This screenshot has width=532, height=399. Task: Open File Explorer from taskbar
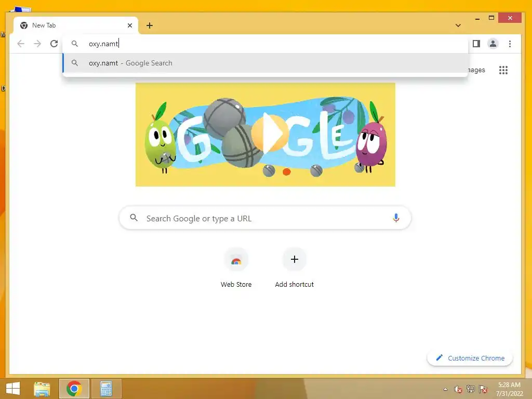(42, 389)
